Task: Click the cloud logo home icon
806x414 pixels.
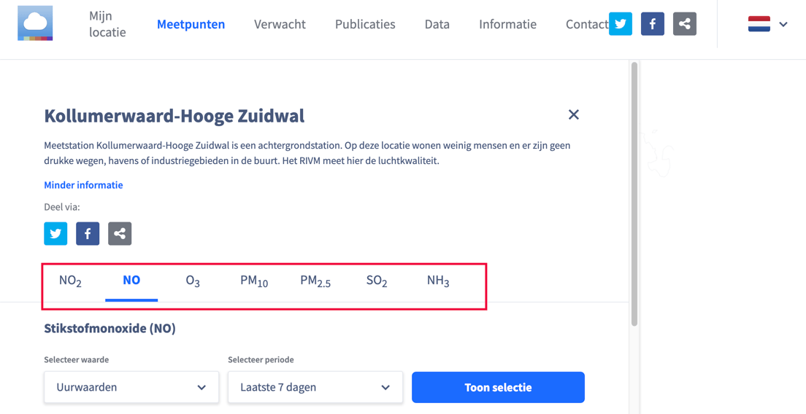Action: [35, 23]
